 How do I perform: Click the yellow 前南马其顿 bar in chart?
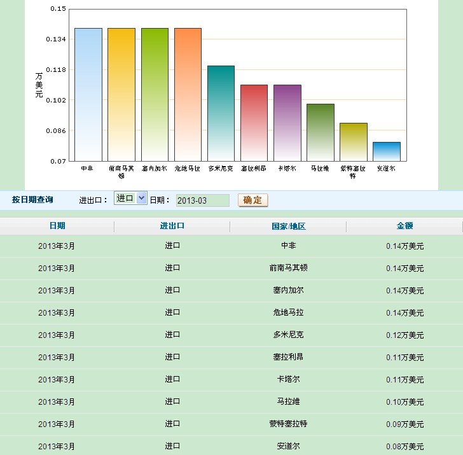point(121,94)
